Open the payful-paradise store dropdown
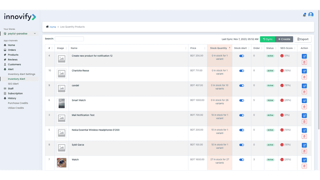This screenshot has width=320, height=180. pyautogui.click(x=20, y=34)
